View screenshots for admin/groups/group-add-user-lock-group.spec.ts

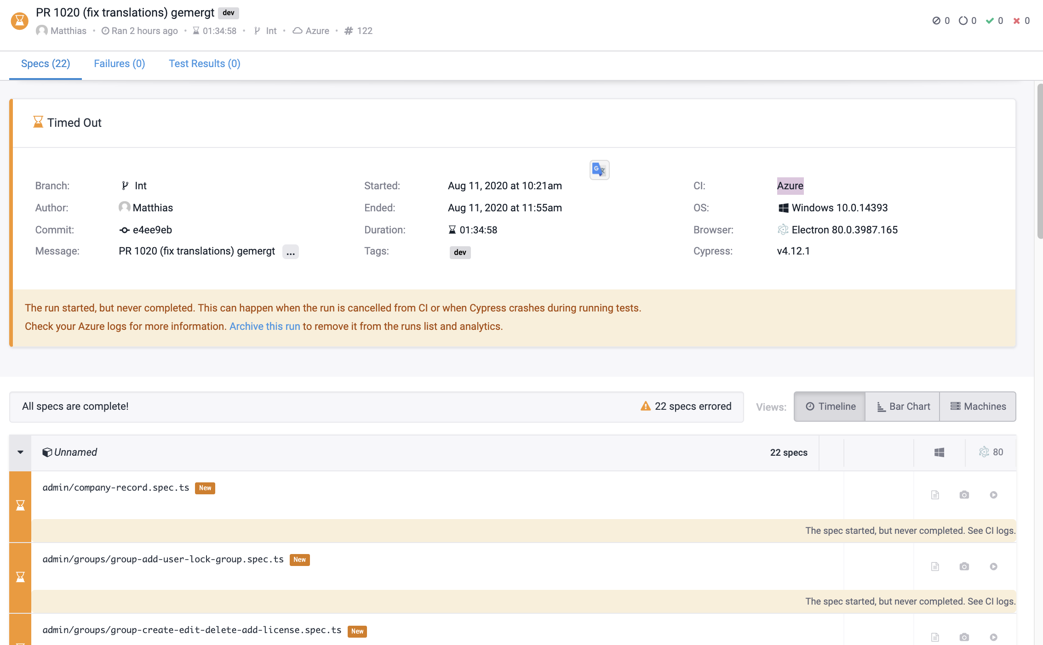click(964, 566)
